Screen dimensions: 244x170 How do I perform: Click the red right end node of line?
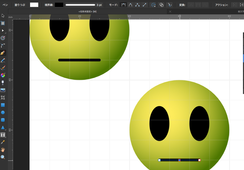199,160
